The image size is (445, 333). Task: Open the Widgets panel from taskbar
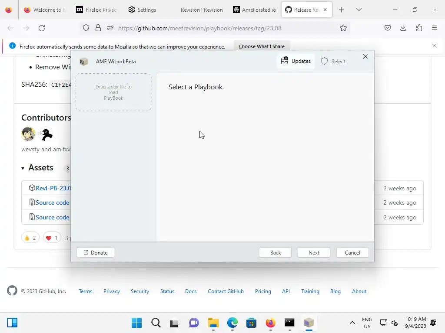coord(12,323)
